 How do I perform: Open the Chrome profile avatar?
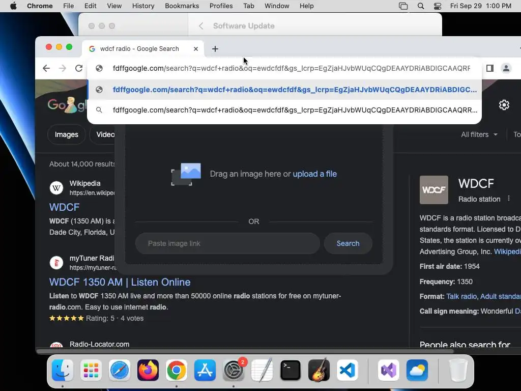(506, 68)
